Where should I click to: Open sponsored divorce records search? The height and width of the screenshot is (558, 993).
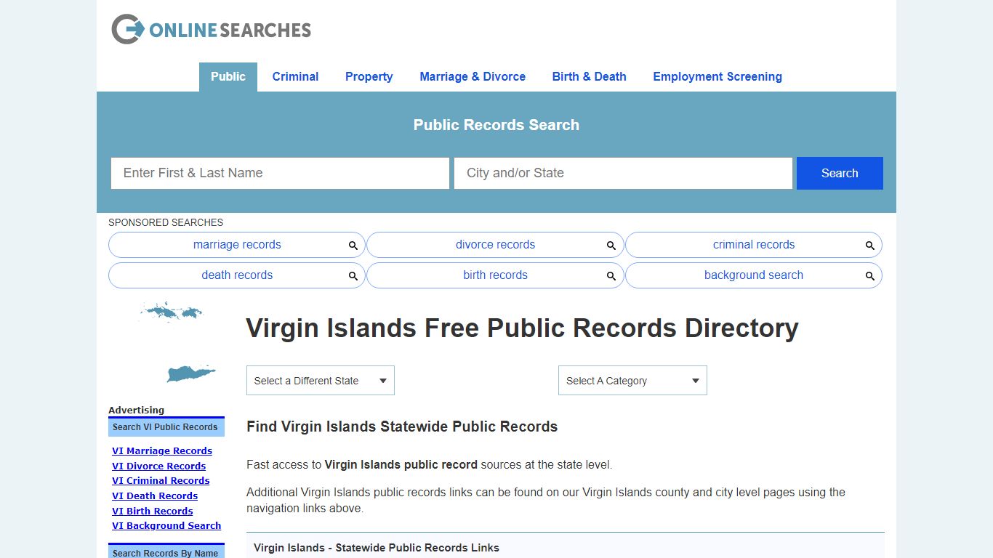click(495, 245)
